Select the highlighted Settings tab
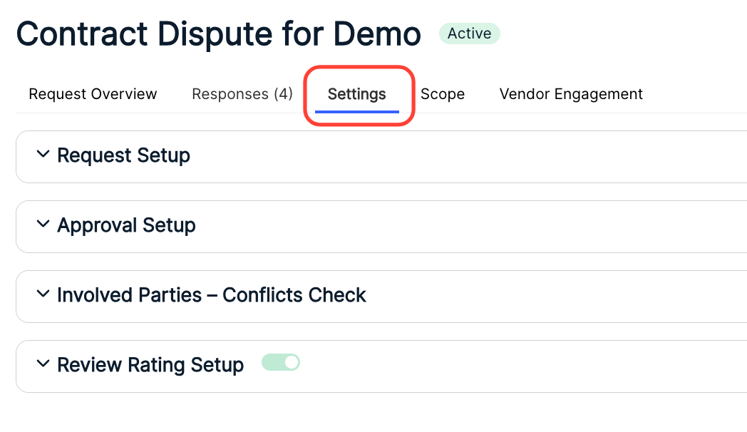747x432 pixels. 357,94
